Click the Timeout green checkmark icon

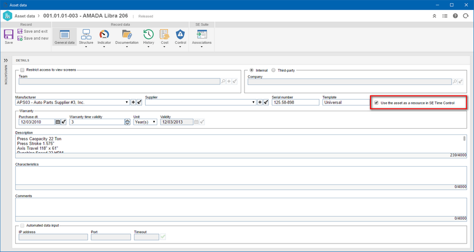(163, 237)
